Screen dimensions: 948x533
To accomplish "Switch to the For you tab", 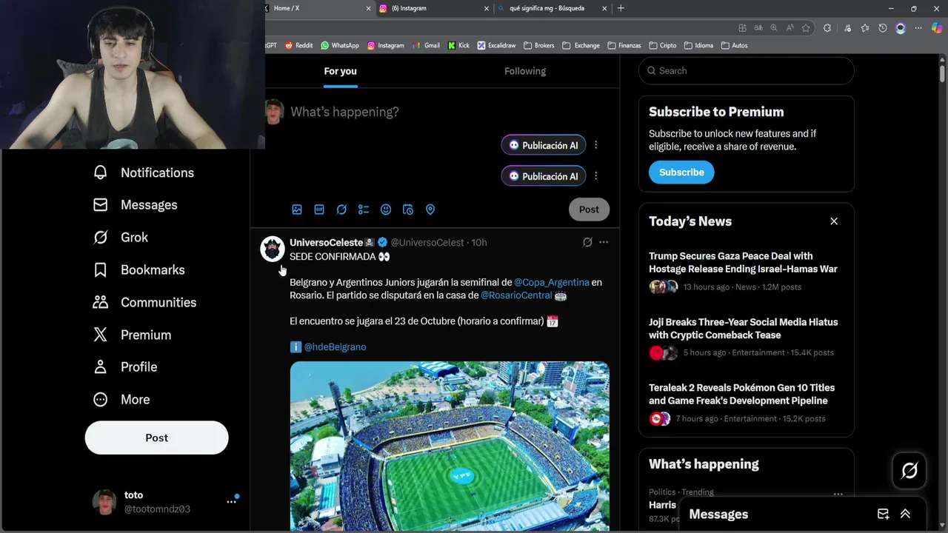I will [340, 71].
